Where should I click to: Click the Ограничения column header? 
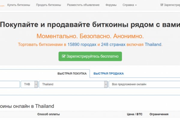click(159, 114)
